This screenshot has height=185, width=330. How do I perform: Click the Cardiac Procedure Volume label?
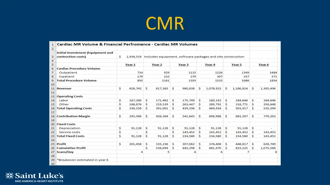pyautogui.click(x=79, y=69)
